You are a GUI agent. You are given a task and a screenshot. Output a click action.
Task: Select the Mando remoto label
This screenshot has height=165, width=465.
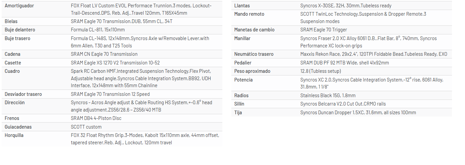tap(249, 14)
